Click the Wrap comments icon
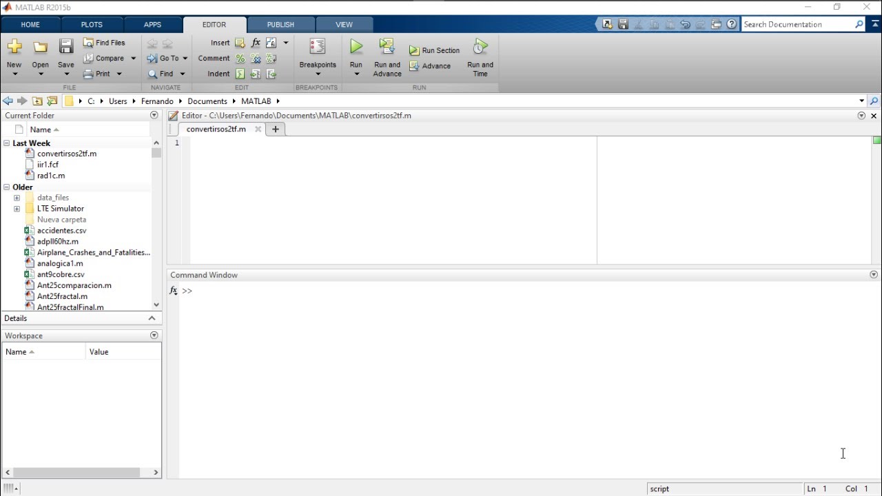 coord(271,59)
